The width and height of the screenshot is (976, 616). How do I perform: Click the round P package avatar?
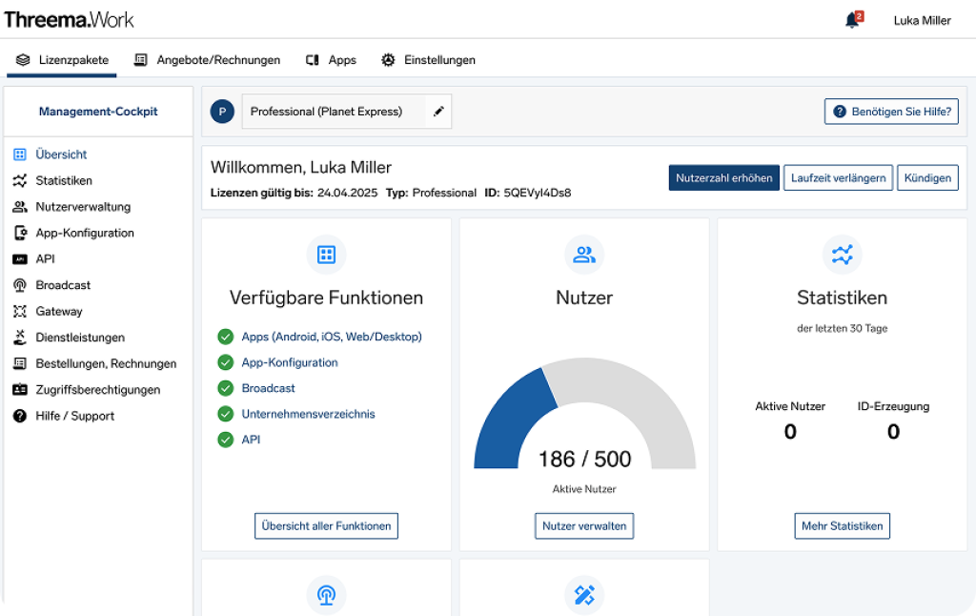(222, 112)
